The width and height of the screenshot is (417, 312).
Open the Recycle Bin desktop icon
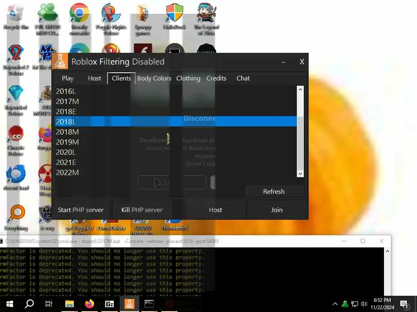coord(16,16)
